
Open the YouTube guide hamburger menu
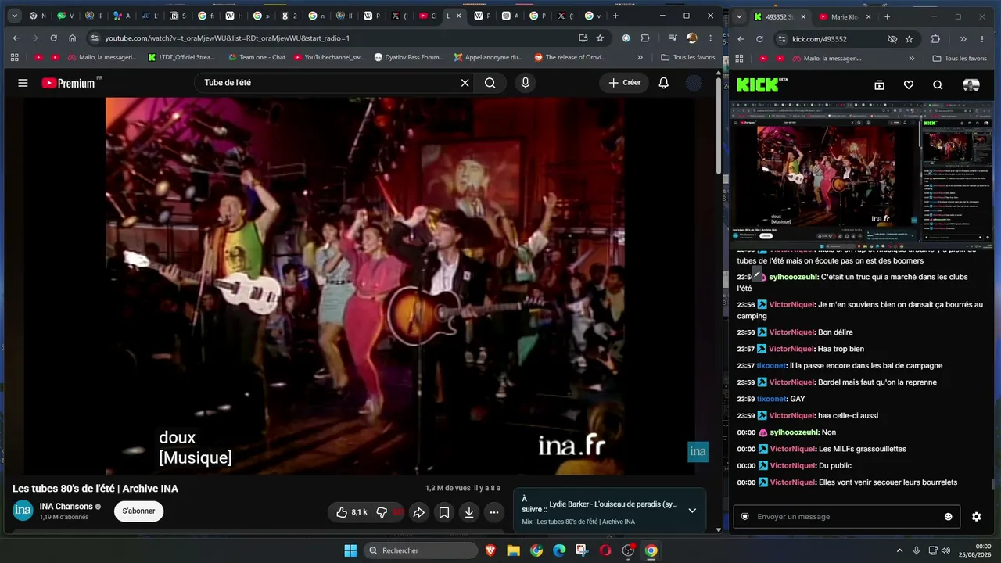(23, 83)
